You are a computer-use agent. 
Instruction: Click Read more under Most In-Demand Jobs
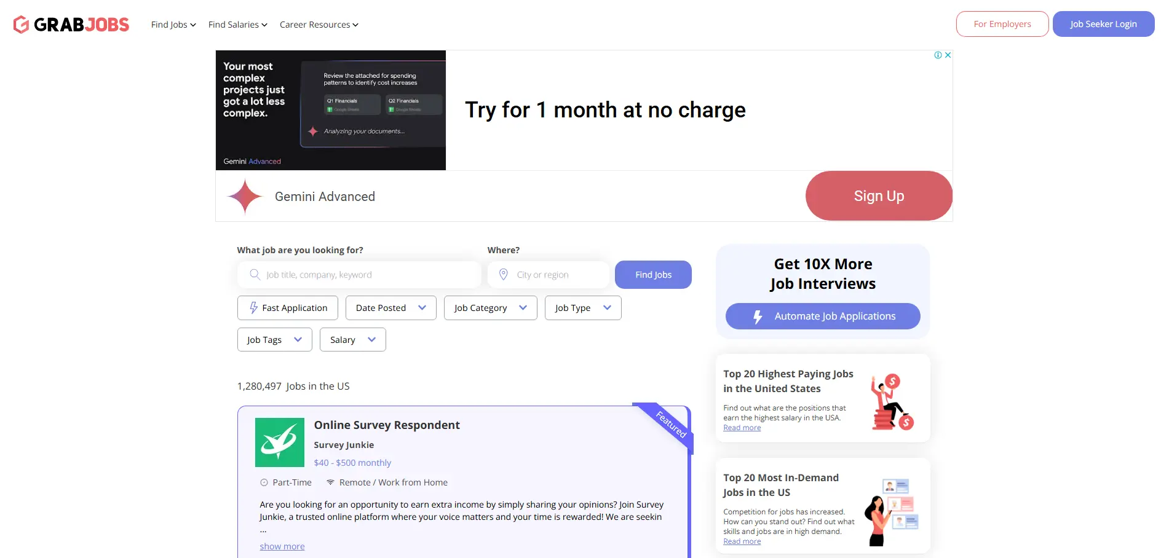pyautogui.click(x=742, y=541)
